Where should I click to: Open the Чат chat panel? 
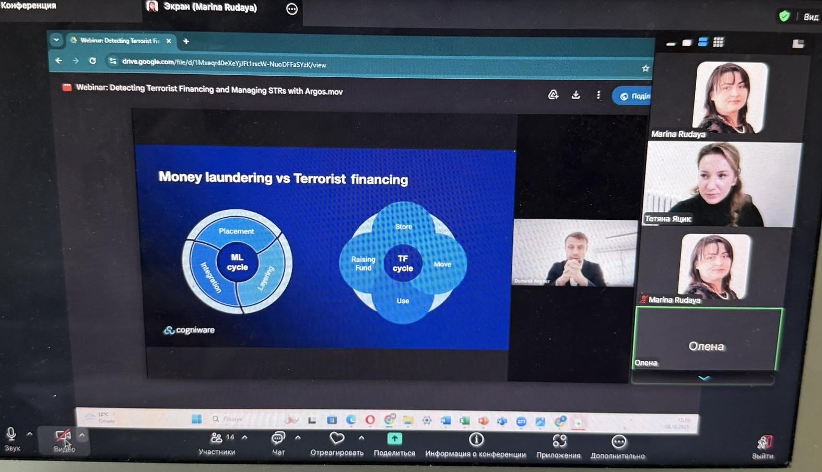coord(278,440)
